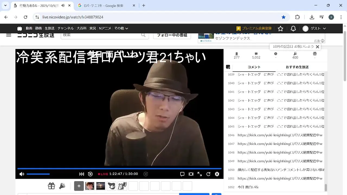The image size is (347, 195).
Task: Select the character doodle stamp item
Action: 122,186
